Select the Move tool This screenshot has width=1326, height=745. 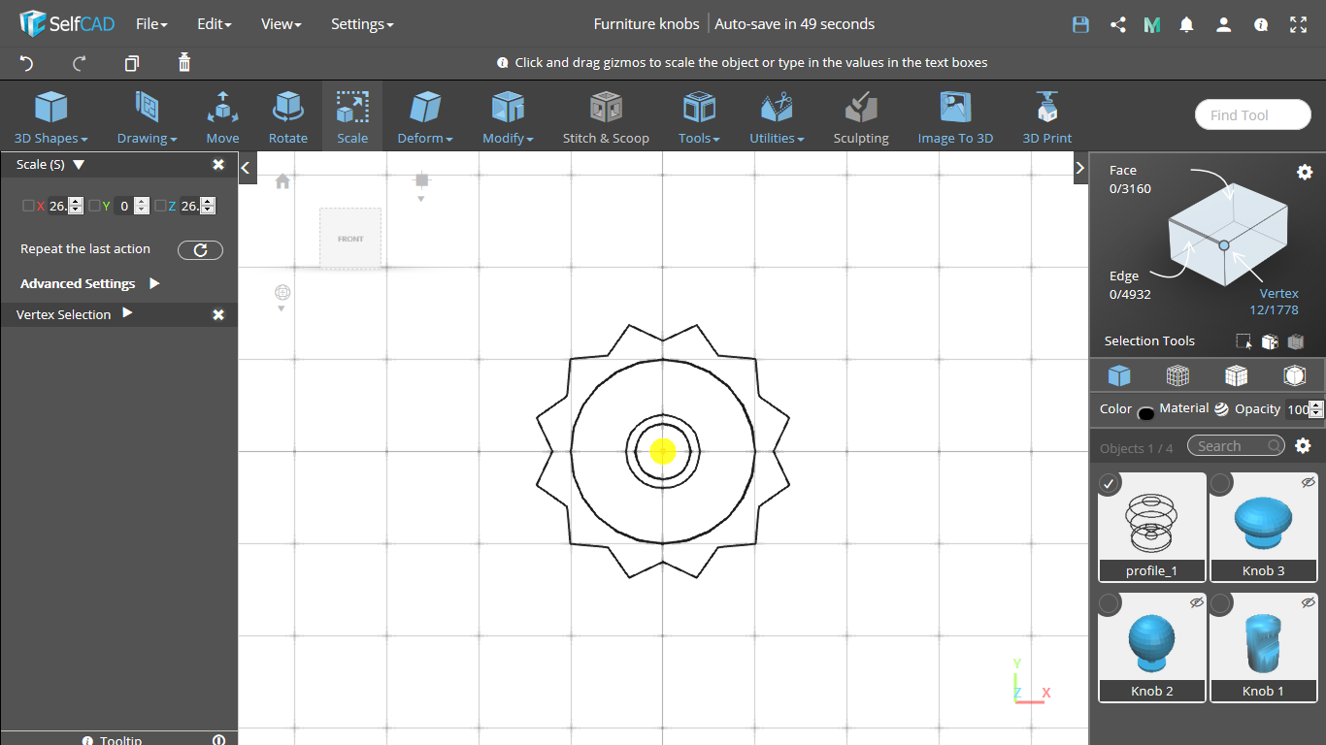[x=222, y=116]
